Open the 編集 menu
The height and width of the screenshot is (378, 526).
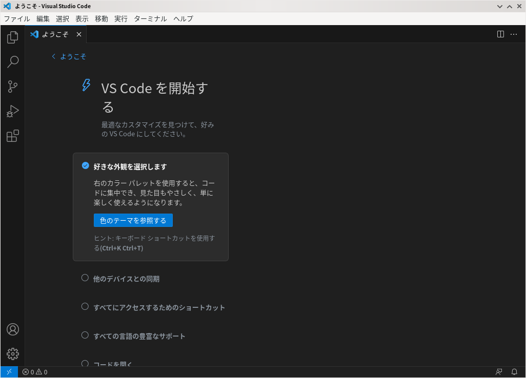click(43, 19)
